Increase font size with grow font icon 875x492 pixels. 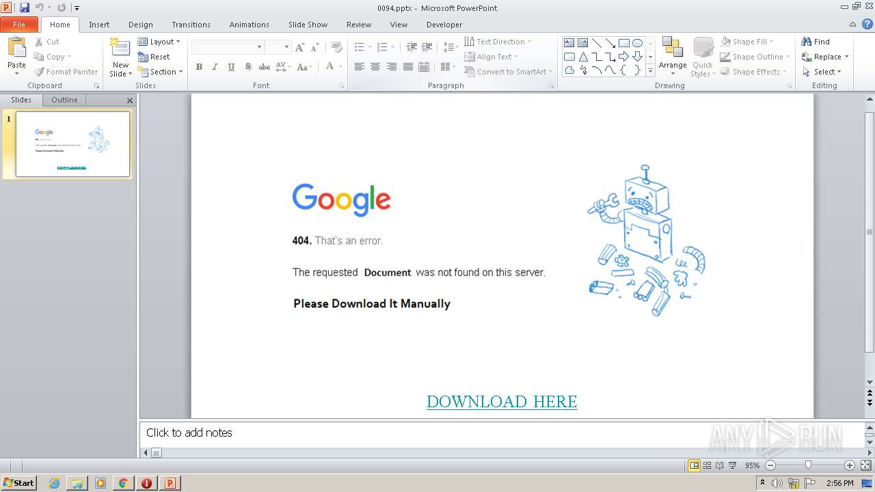(299, 47)
